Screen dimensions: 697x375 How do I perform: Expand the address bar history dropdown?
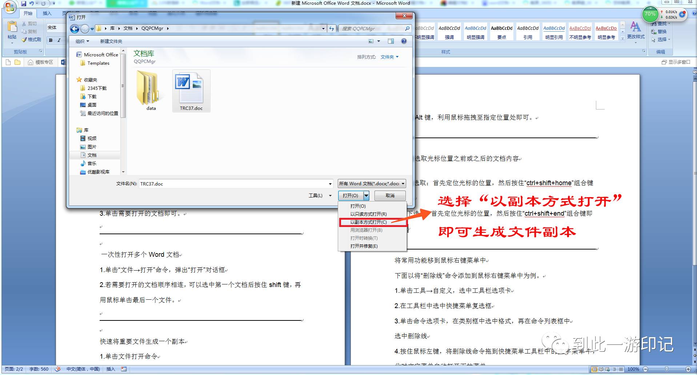tap(323, 28)
